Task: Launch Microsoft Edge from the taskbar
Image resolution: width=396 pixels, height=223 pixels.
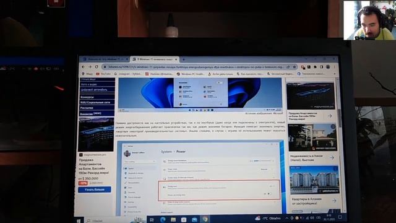Action: click(163, 220)
